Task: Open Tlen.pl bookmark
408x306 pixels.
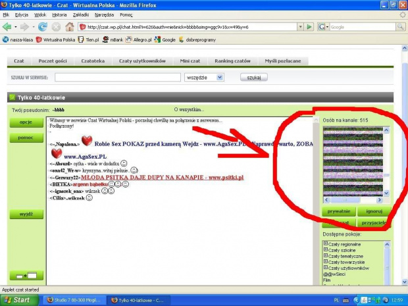Action: (x=89, y=39)
